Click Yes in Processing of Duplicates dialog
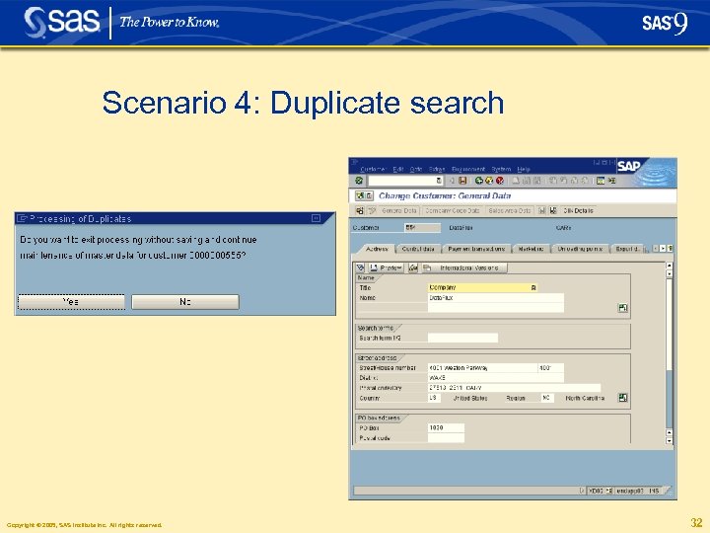The height and width of the screenshot is (533, 710). click(x=71, y=302)
